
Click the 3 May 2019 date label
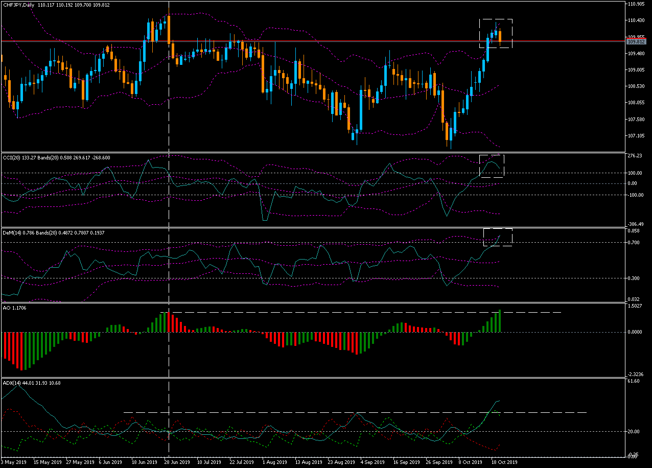[x=14, y=462]
